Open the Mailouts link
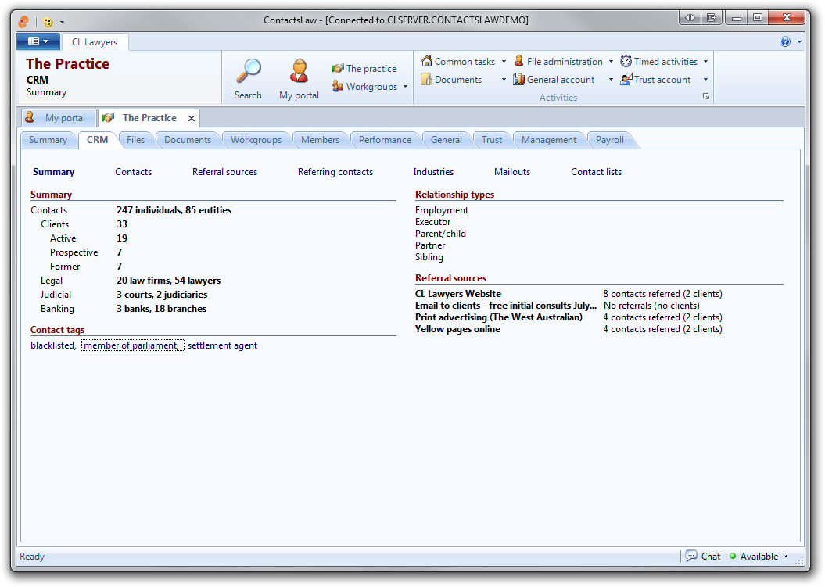 (x=512, y=172)
